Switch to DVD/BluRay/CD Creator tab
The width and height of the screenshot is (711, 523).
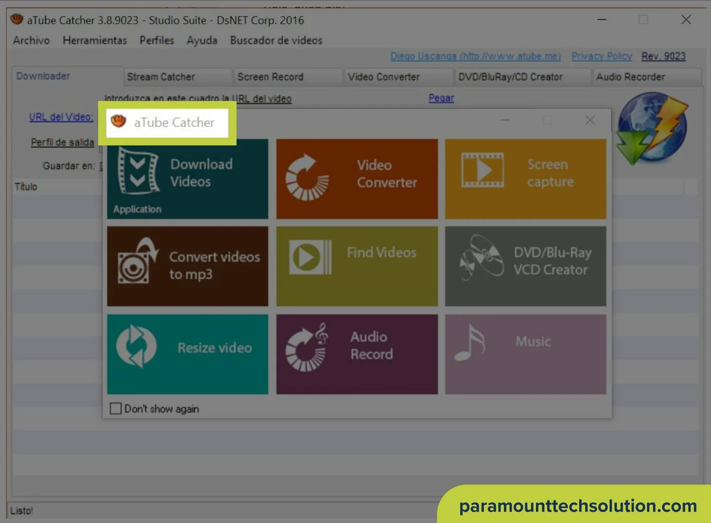(523, 77)
